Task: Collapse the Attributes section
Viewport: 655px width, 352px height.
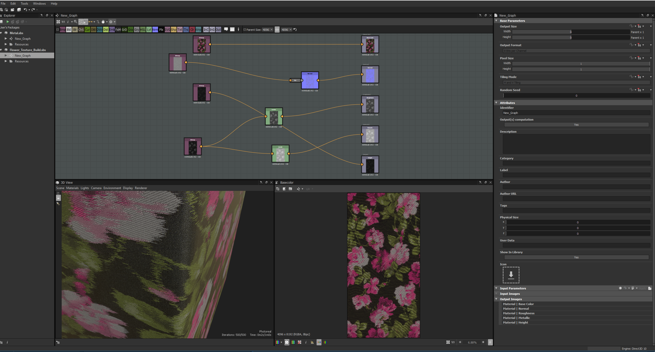Action: click(x=496, y=103)
